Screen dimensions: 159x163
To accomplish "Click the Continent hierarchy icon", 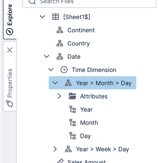I will (60, 30).
